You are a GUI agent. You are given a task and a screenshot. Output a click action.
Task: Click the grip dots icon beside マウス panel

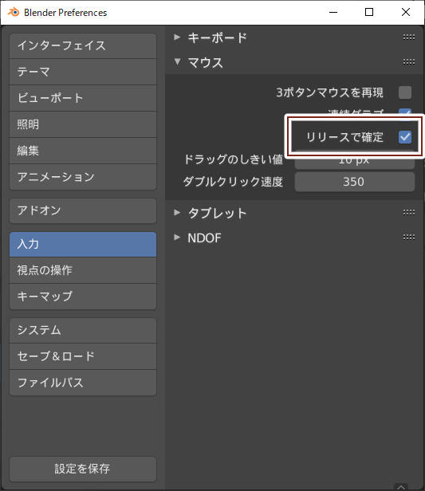409,62
